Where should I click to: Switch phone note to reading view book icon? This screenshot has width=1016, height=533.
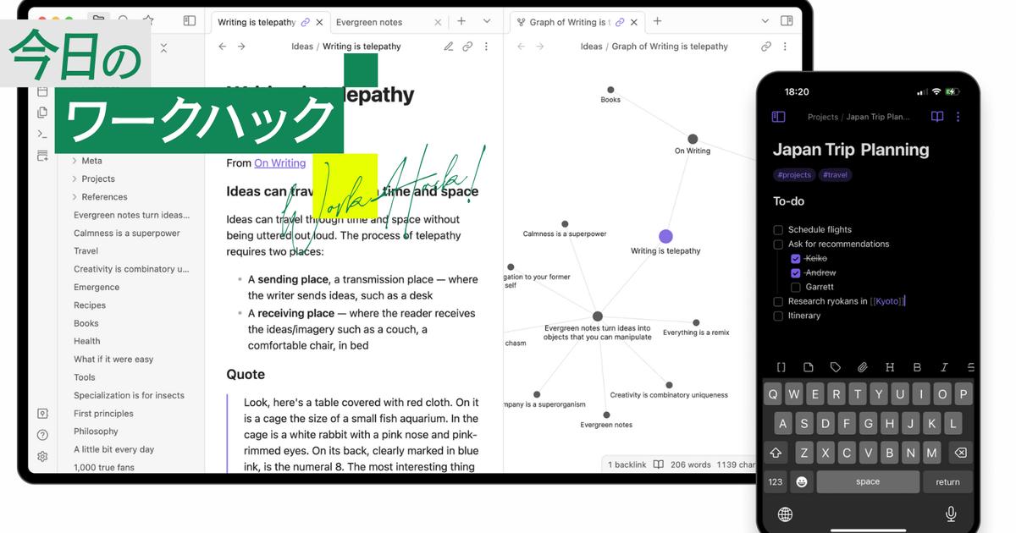click(937, 117)
